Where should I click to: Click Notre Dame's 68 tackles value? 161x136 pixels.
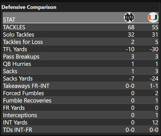(x=131, y=27)
